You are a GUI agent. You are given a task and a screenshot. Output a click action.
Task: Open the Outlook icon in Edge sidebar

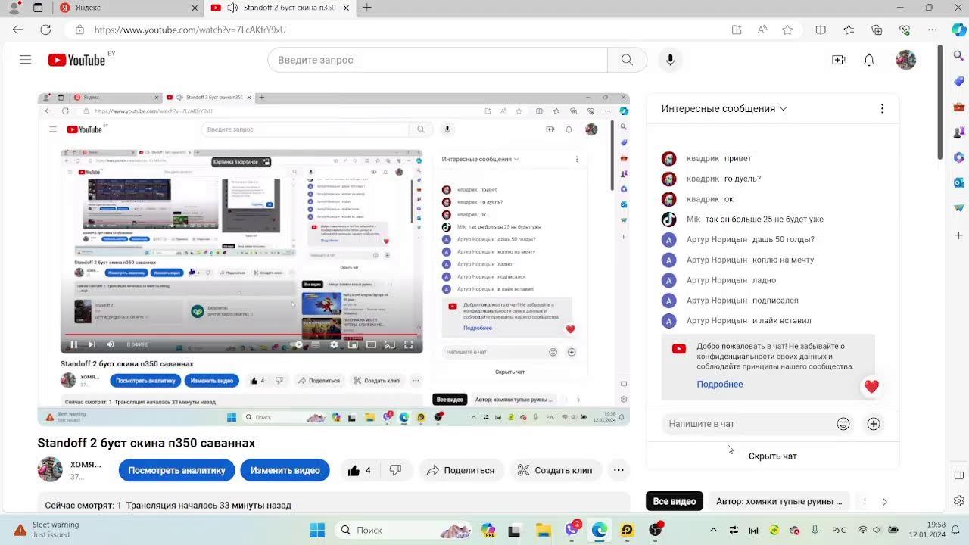click(959, 182)
